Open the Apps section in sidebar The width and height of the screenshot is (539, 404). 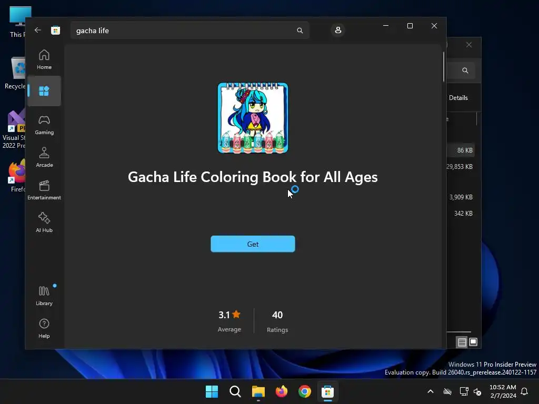44,91
